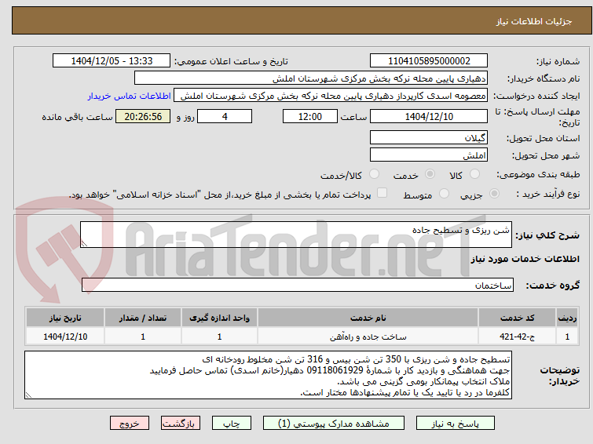This screenshot has height=444, width=593.
Task: Click the نام دستگاه خریدار field
Action: (x=311, y=78)
